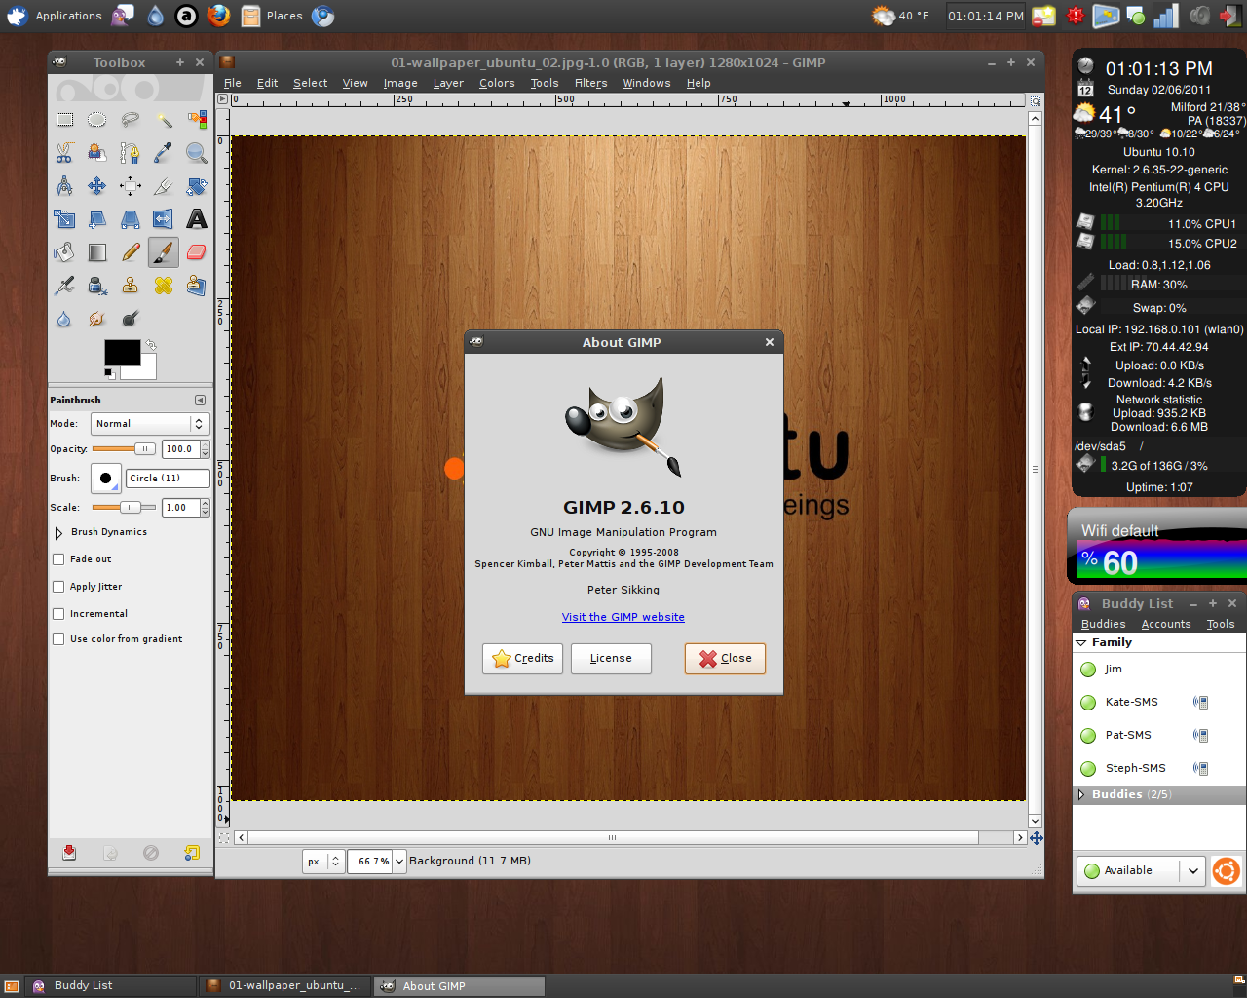The width and height of the screenshot is (1247, 998).
Task: Select the Free Select lasso tool
Action: pyautogui.click(x=131, y=120)
